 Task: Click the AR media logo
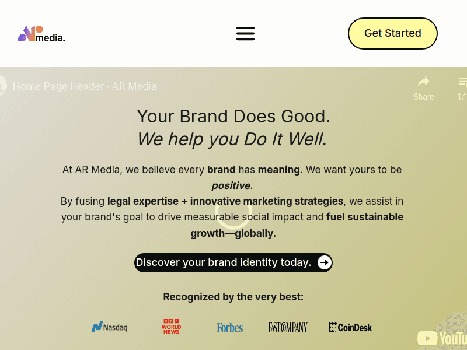(41, 34)
